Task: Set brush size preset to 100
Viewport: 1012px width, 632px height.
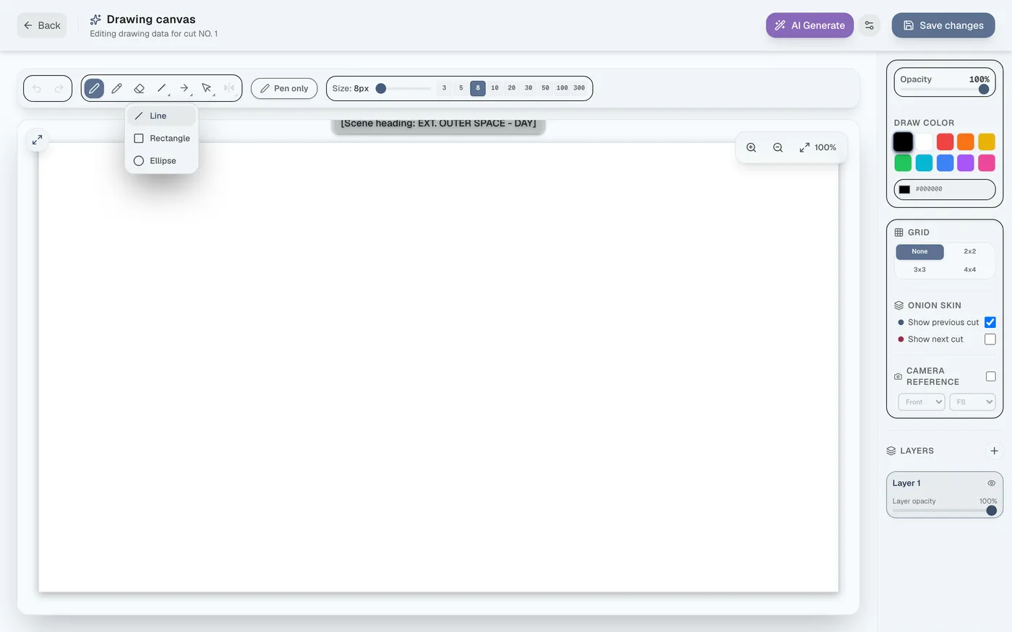Action: click(562, 88)
